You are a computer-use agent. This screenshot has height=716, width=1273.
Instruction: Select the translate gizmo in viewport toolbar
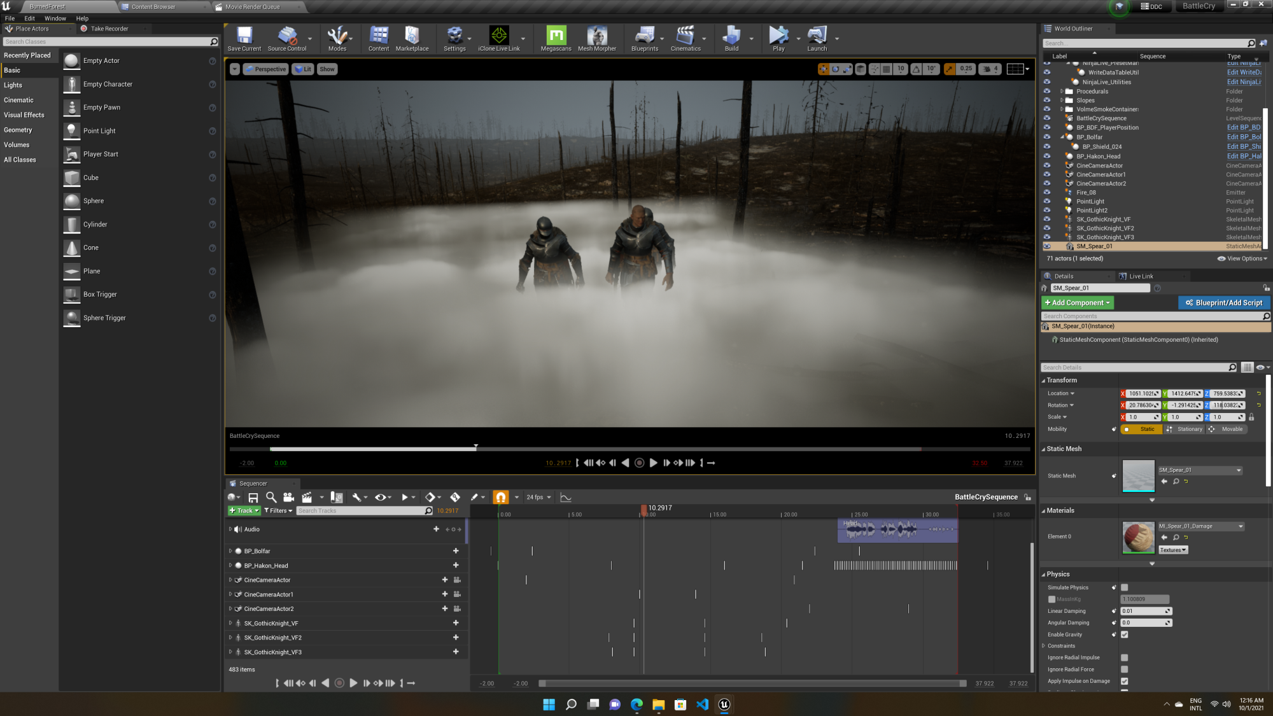(824, 69)
